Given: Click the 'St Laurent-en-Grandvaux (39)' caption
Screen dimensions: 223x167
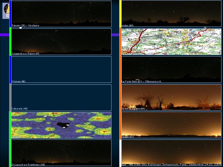Looking at the screenshot, I should click(28, 165).
